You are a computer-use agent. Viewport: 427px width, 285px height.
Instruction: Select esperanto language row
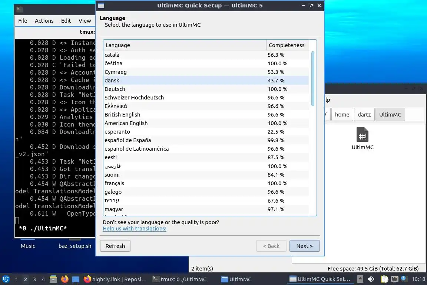(x=206, y=132)
